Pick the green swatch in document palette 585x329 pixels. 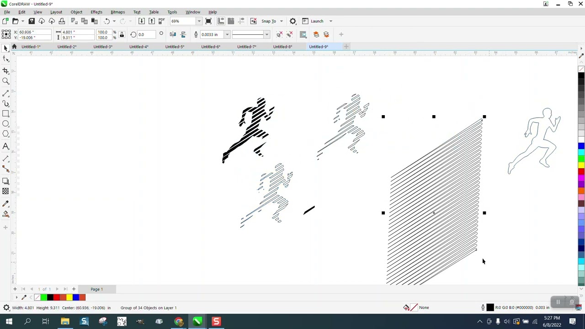43,297
